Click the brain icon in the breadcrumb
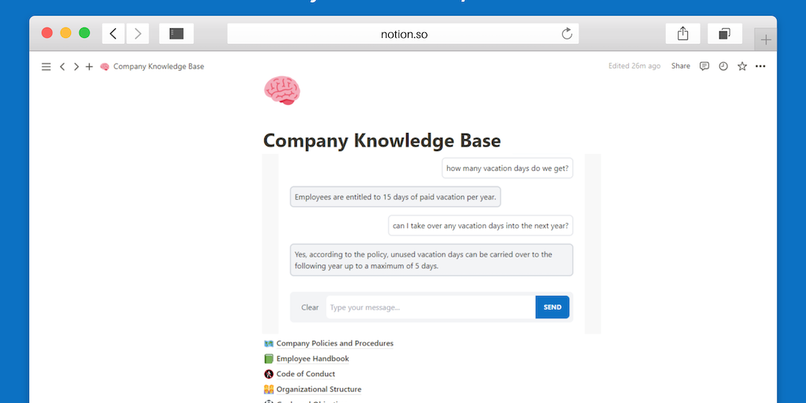The image size is (806, 403). coord(105,66)
